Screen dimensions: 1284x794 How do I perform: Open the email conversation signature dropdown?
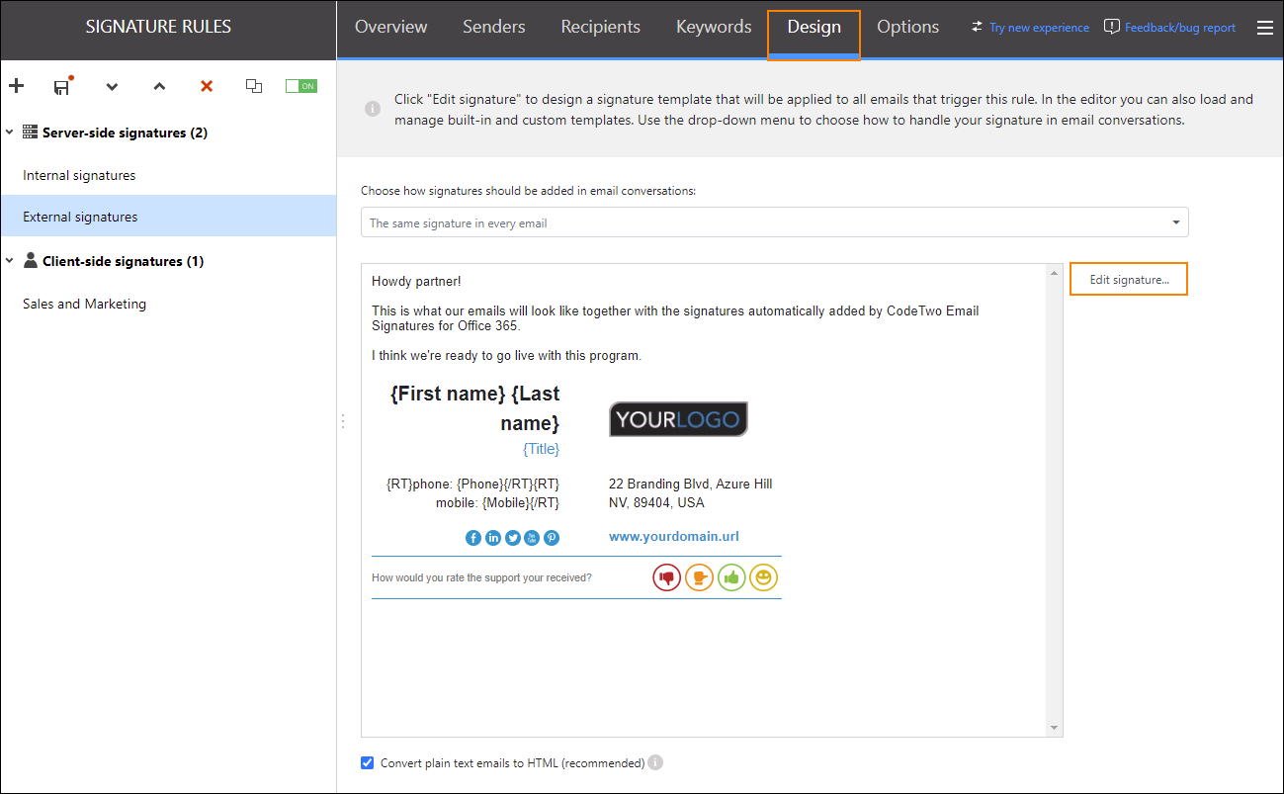1174,221
